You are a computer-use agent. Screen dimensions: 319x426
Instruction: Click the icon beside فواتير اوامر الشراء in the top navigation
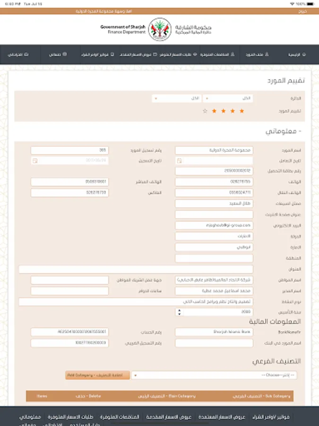coord(112,54)
